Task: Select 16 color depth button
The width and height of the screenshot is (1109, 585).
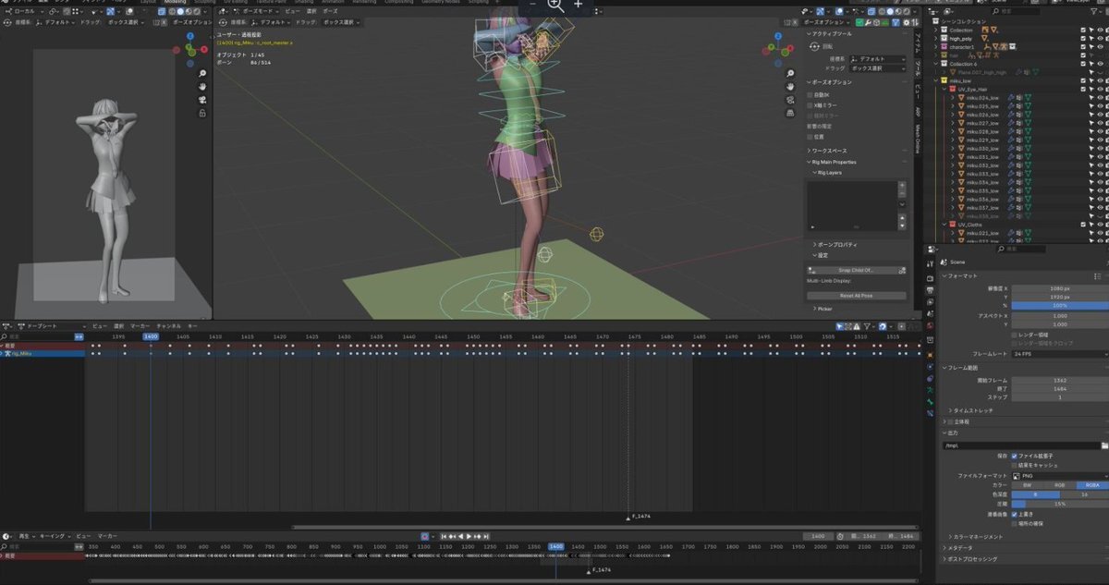Action: [x=1084, y=494]
